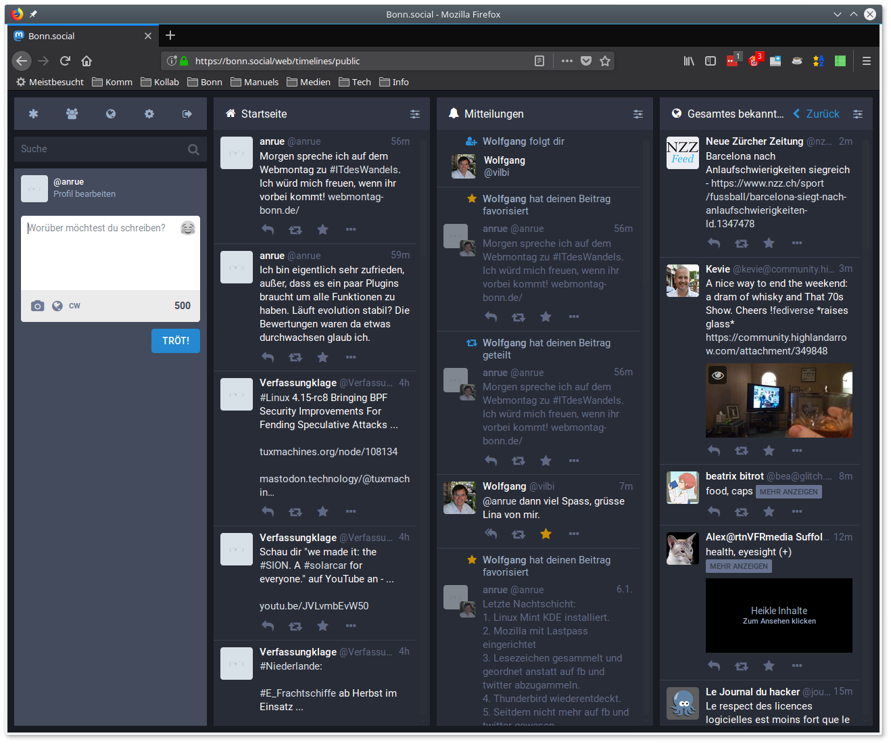
Task: Unfavourite Wolfgang's 7m reply star
Action: click(x=546, y=534)
